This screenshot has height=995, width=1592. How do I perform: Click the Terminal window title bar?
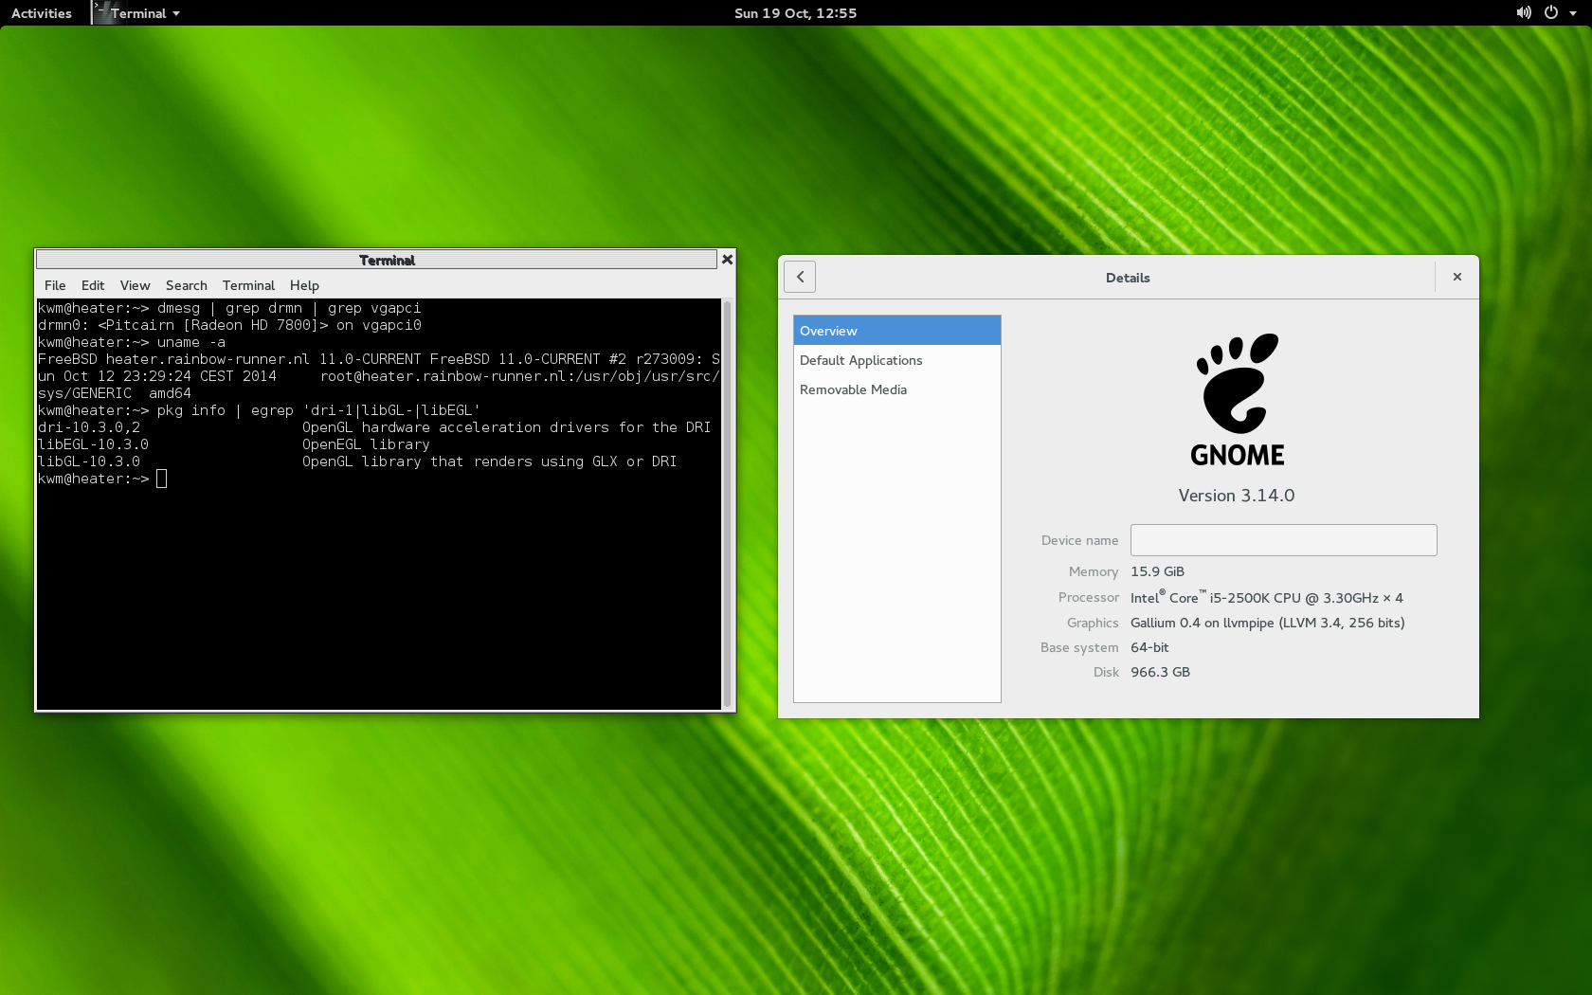(376, 260)
